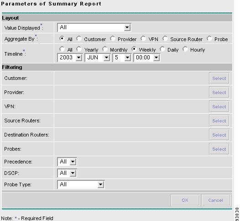The height and width of the screenshot is (221, 240).
Task: Expand the JUN month dropdown
Action: coord(97,58)
